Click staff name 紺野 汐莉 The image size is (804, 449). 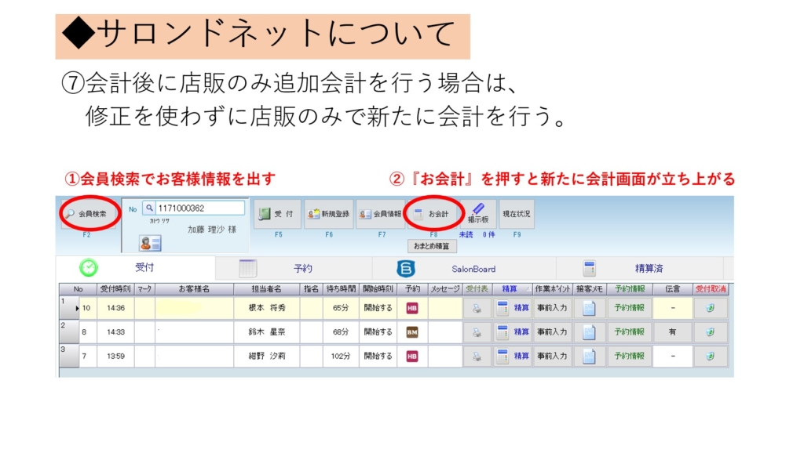pyautogui.click(x=267, y=357)
